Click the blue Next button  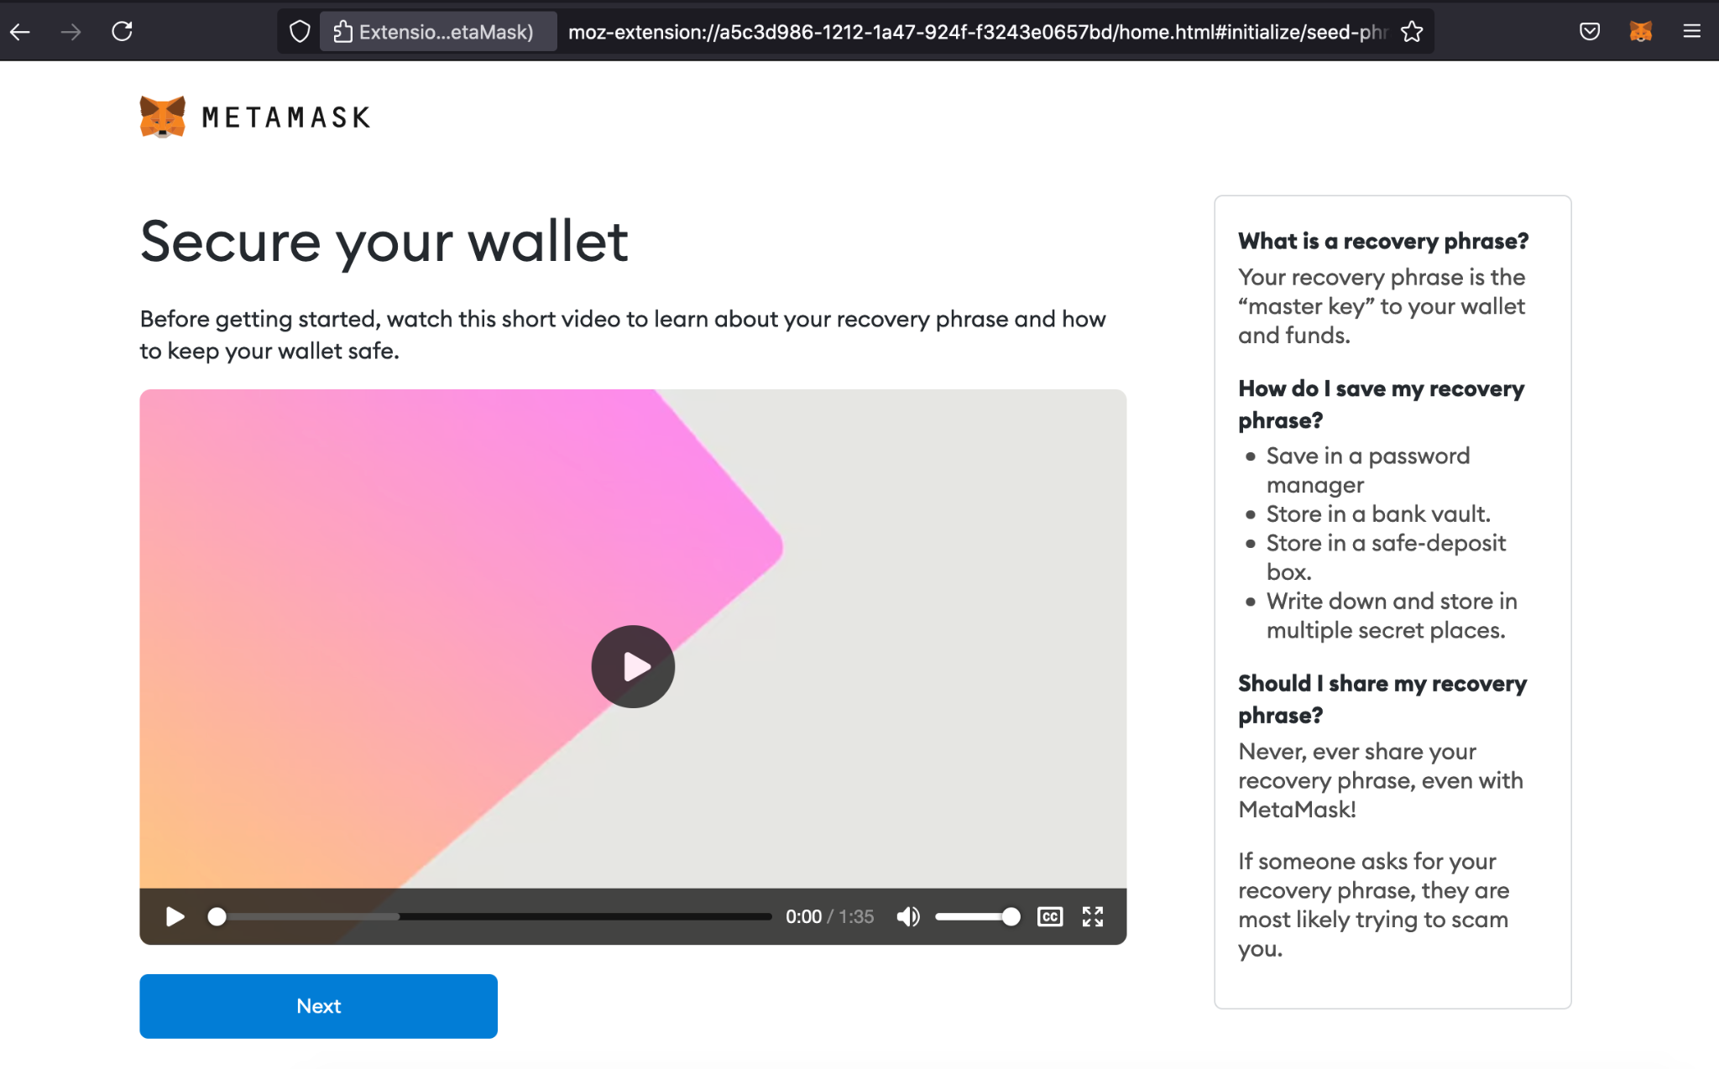pos(318,1006)
